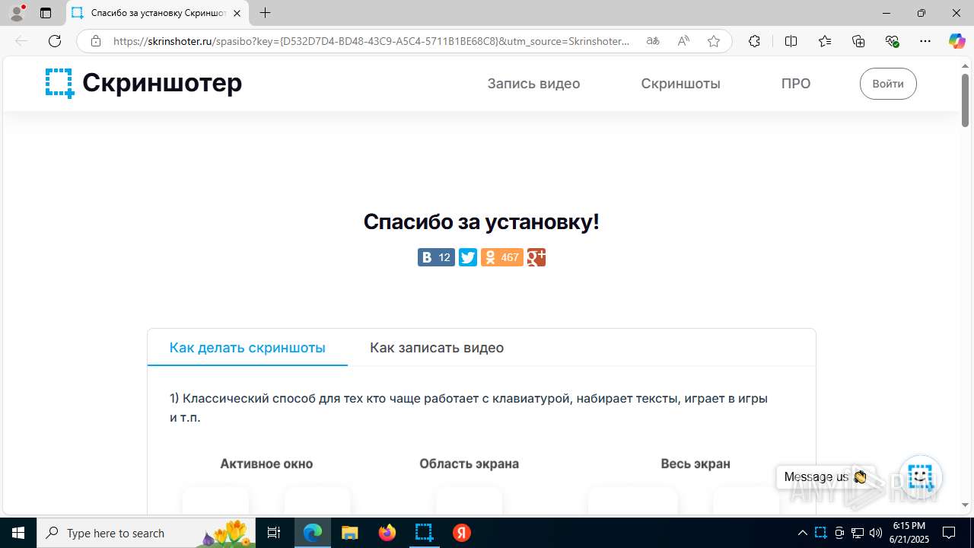Open Collections panel
Screen dimensions: 974x548
(858, 41)
